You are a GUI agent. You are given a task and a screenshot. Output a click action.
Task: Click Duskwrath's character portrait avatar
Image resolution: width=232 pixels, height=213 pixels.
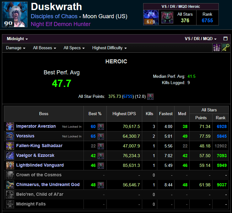coord(15,14)
